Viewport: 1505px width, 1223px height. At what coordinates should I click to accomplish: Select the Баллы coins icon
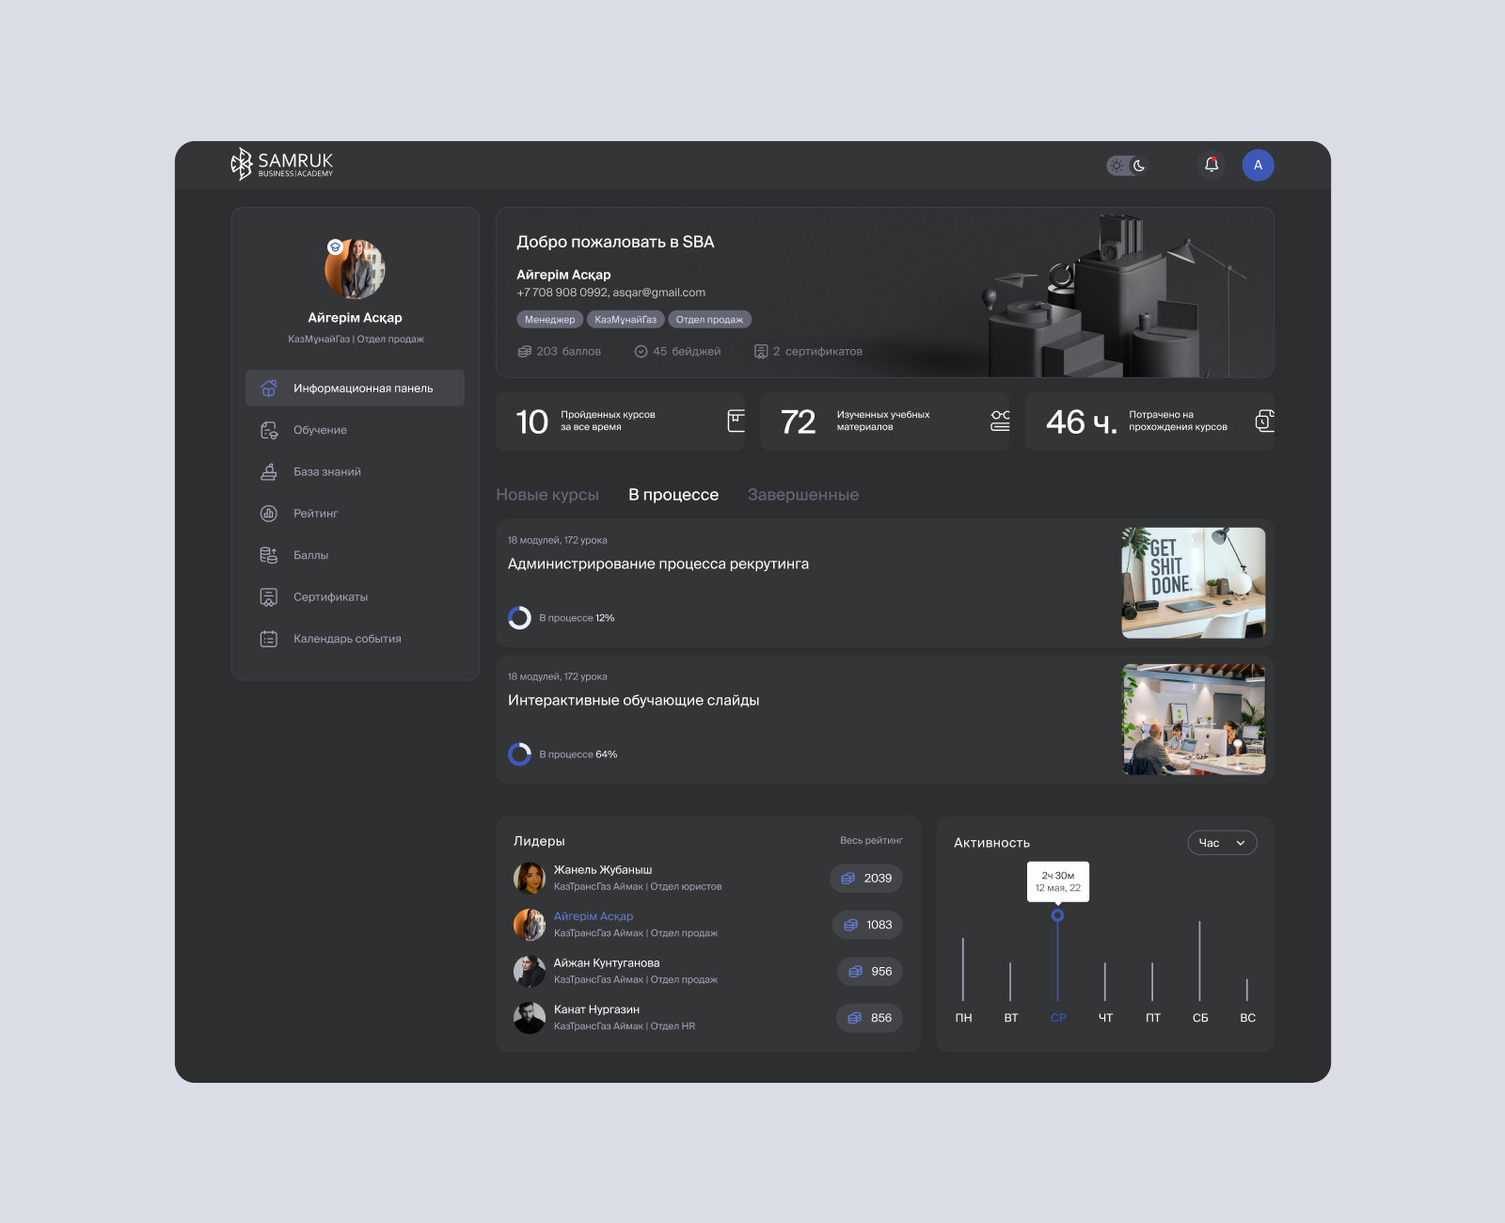pos(268,555)
